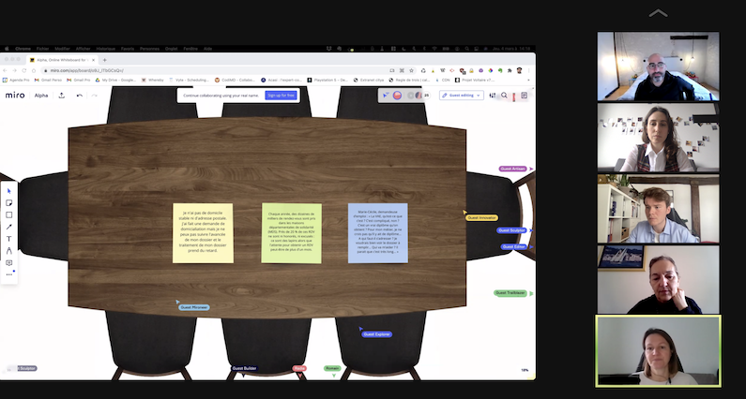Reload the page

click(x=23, y=70)
